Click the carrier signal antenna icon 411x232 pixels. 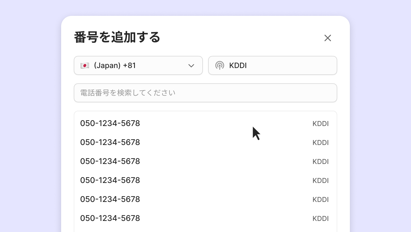pos(219,65)
